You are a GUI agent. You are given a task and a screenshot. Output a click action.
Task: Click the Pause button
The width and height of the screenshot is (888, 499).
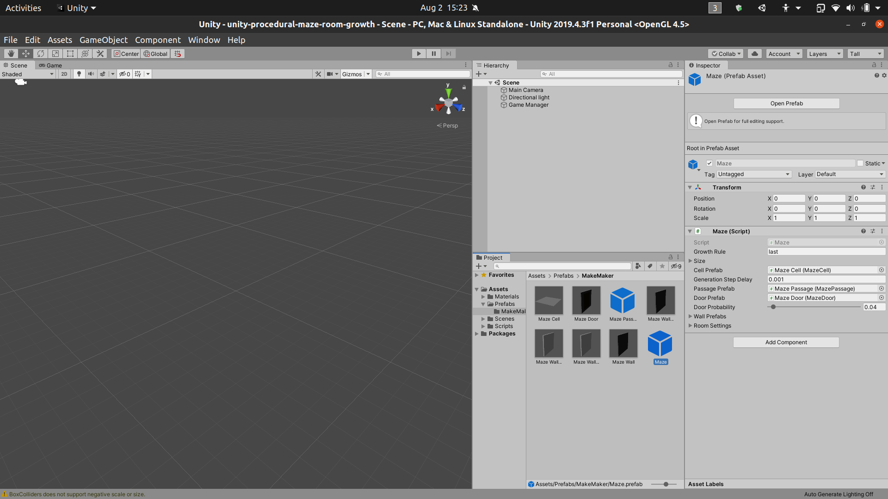click(433, 54)
